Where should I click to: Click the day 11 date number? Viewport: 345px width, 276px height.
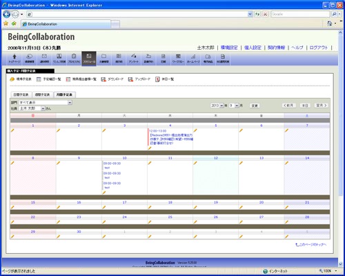(170, 158)
